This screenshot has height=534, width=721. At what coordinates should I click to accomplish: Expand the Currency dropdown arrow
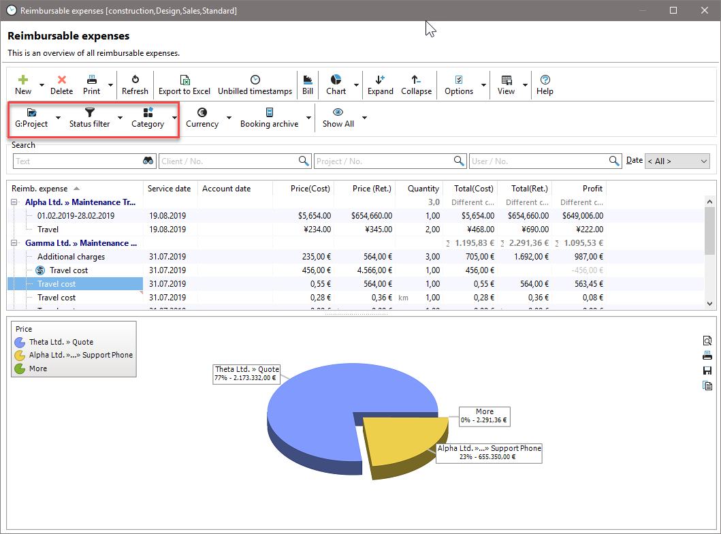coord(229,118)
